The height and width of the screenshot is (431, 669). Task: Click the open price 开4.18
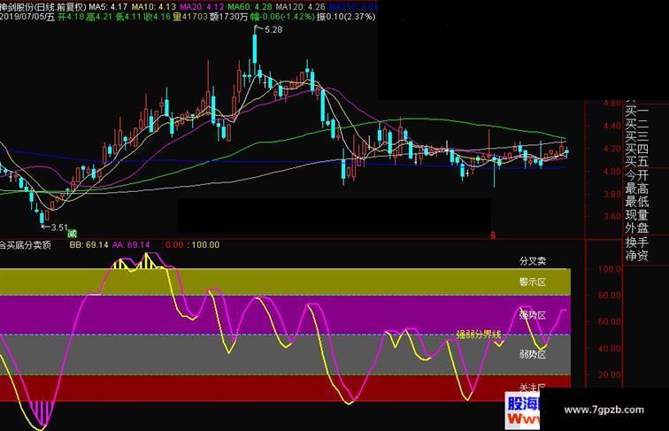[x=71, y=17]
